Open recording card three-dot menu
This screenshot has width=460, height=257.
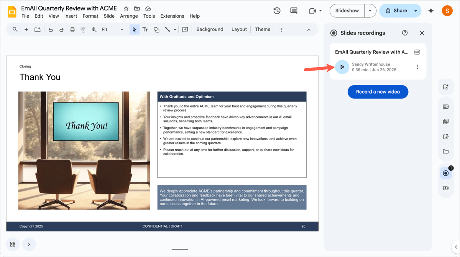tap(417, 67)
